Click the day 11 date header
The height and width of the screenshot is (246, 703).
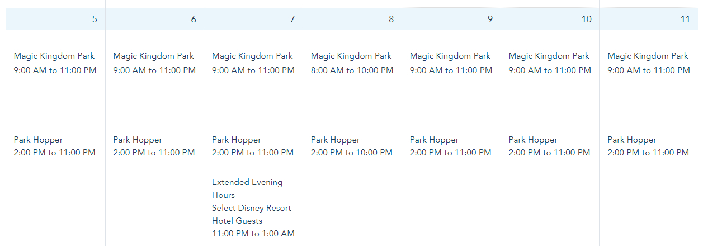pyautogui.click(x=685, y=19)
